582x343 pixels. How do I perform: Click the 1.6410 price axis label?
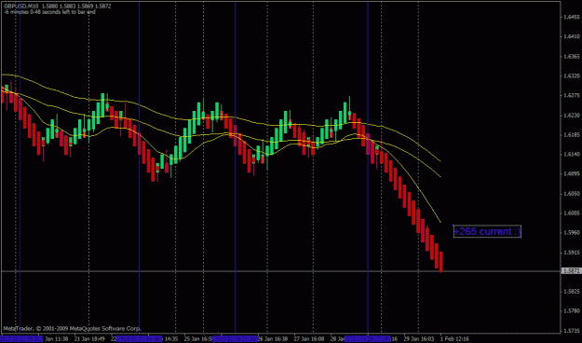[x=571, y=36]
